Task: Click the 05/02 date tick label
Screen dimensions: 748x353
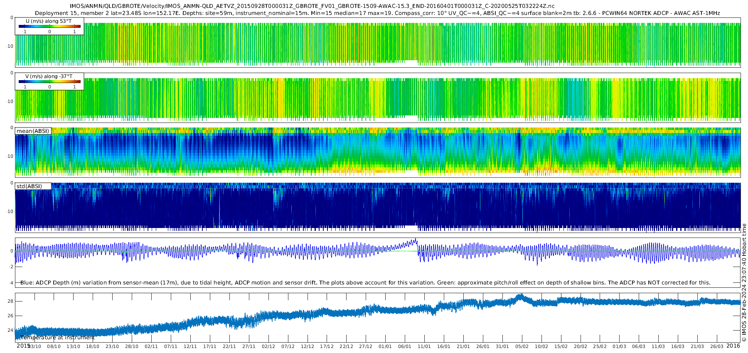Action: pyautogui.click(x=522, y=346)
